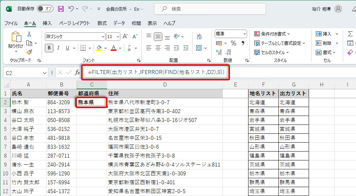This screenshot has width=356, height=196.
Task: Toggle the AutoSave (自動保存) switch
Action: click(45, 9)
